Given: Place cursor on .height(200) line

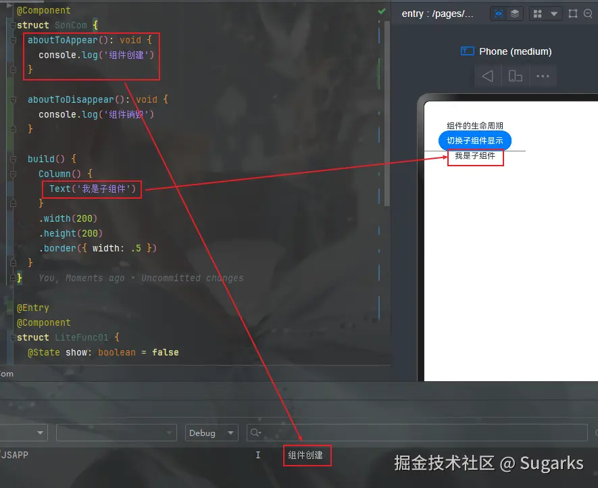Looking at the screenshot, I should pyautogui.click(x=70, y=233).
